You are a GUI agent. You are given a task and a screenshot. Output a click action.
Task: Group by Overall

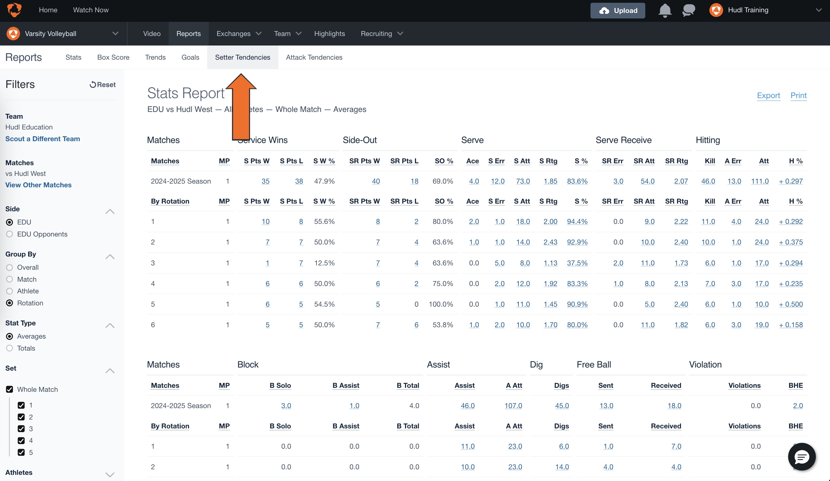pyautogui.click(x=10, y=267)
